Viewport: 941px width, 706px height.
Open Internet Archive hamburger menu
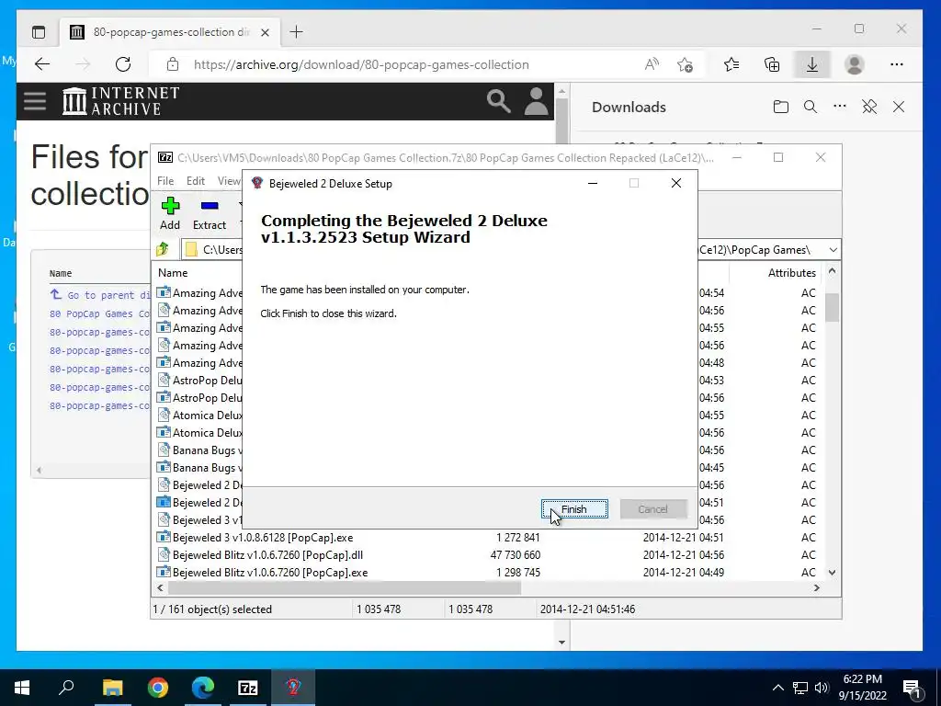35,101
